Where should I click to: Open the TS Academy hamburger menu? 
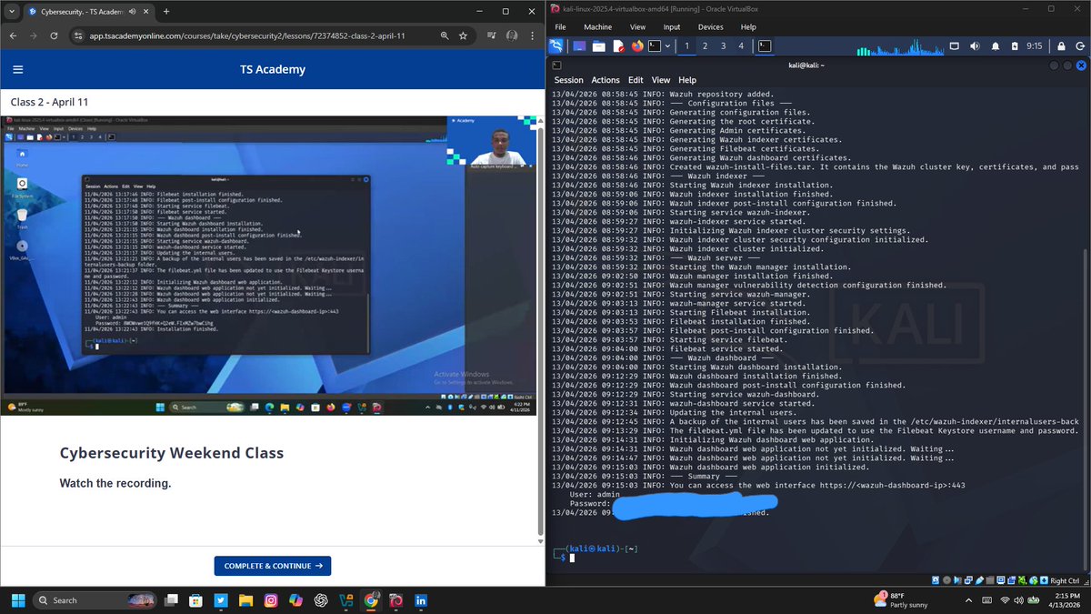[18, 69]
